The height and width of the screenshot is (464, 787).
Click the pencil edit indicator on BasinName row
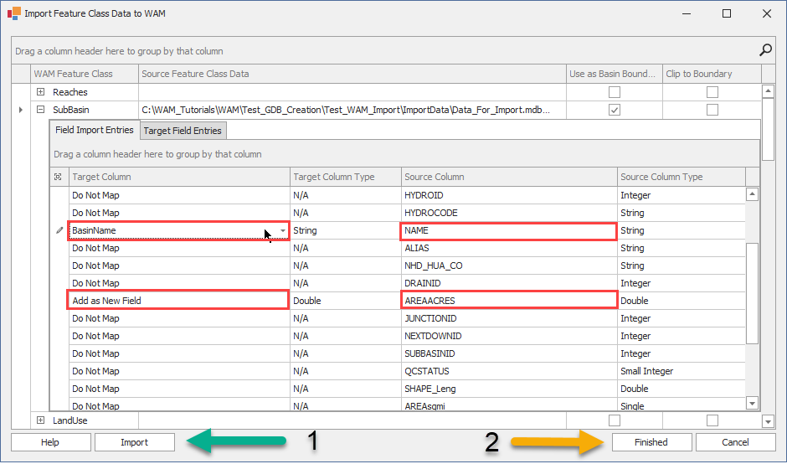tap(59, 230)
